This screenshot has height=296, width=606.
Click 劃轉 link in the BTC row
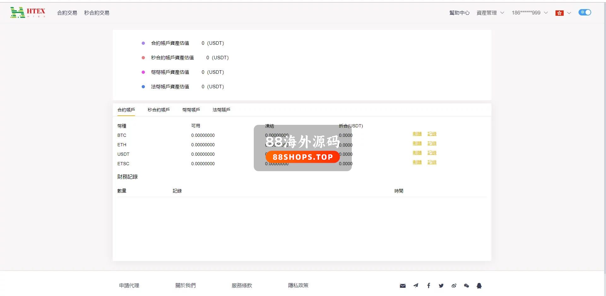[x=417, y=134]
